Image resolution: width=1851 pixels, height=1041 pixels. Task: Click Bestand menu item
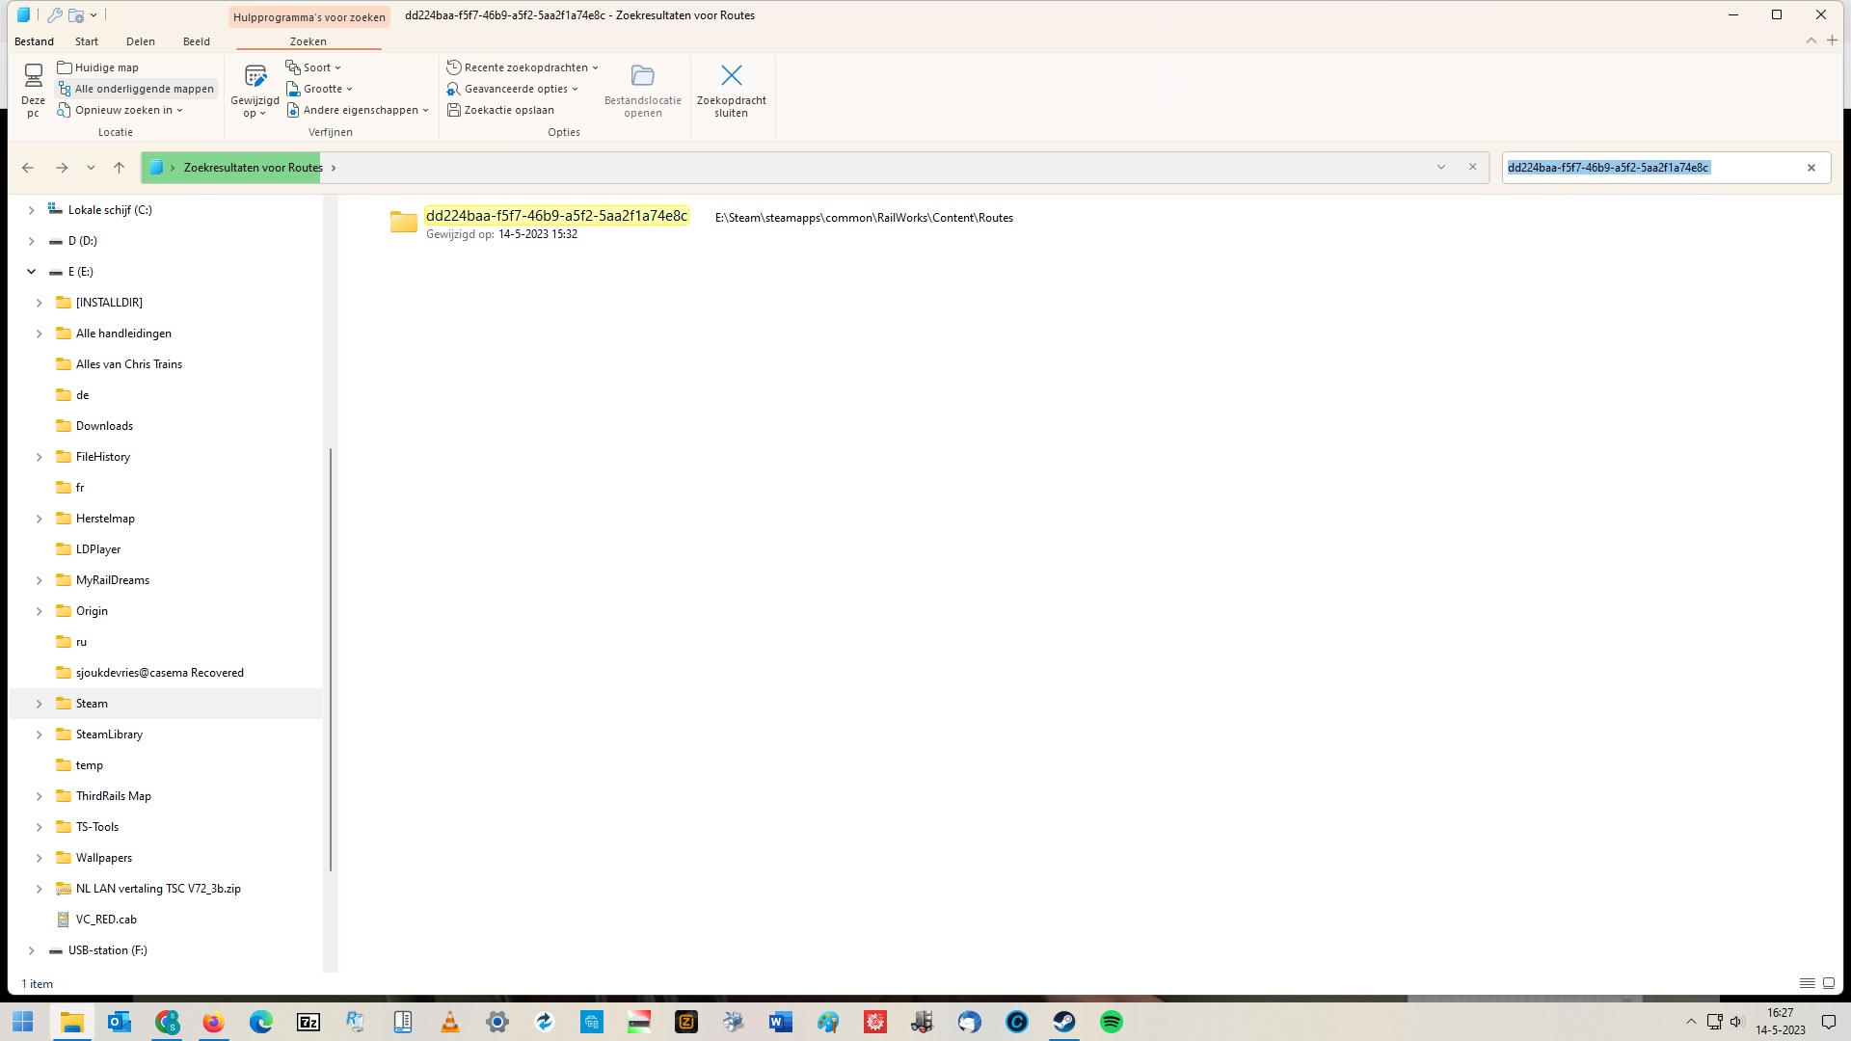point(33,40)
